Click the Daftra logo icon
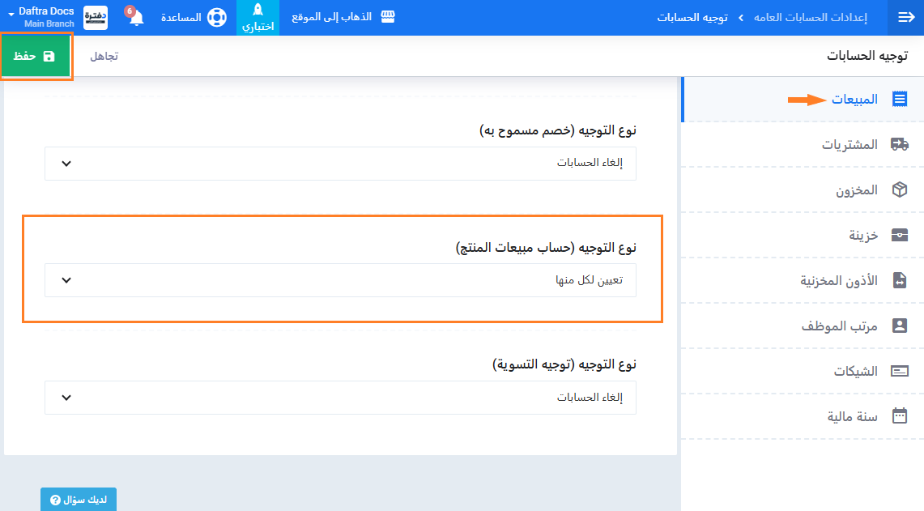Screen dimensions: 924x511 coord(96,17)
